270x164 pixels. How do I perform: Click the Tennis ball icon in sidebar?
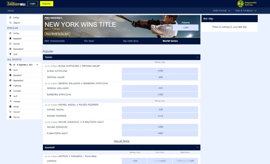coord(10,117)
